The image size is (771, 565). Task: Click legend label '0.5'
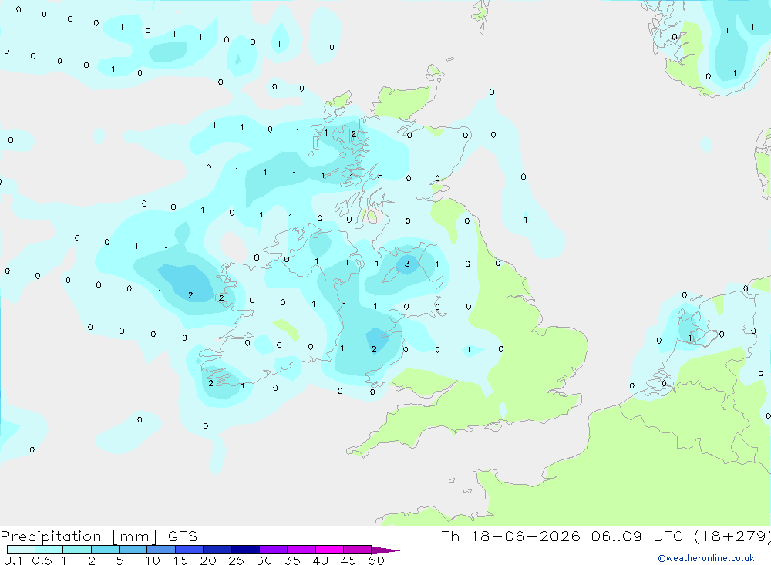pyautogui.click(x=42, y=560)
